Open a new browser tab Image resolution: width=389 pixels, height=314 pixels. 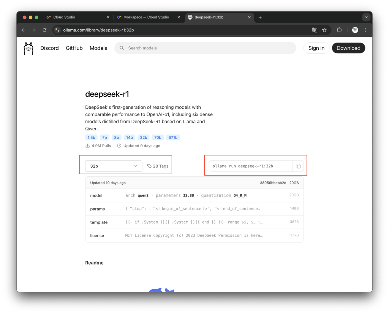click(x=260, y=17)
